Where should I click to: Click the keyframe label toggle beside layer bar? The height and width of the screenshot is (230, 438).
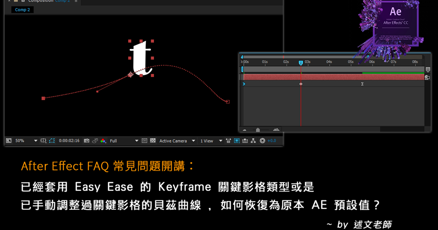pyautogui.click(x=427, y=77)
